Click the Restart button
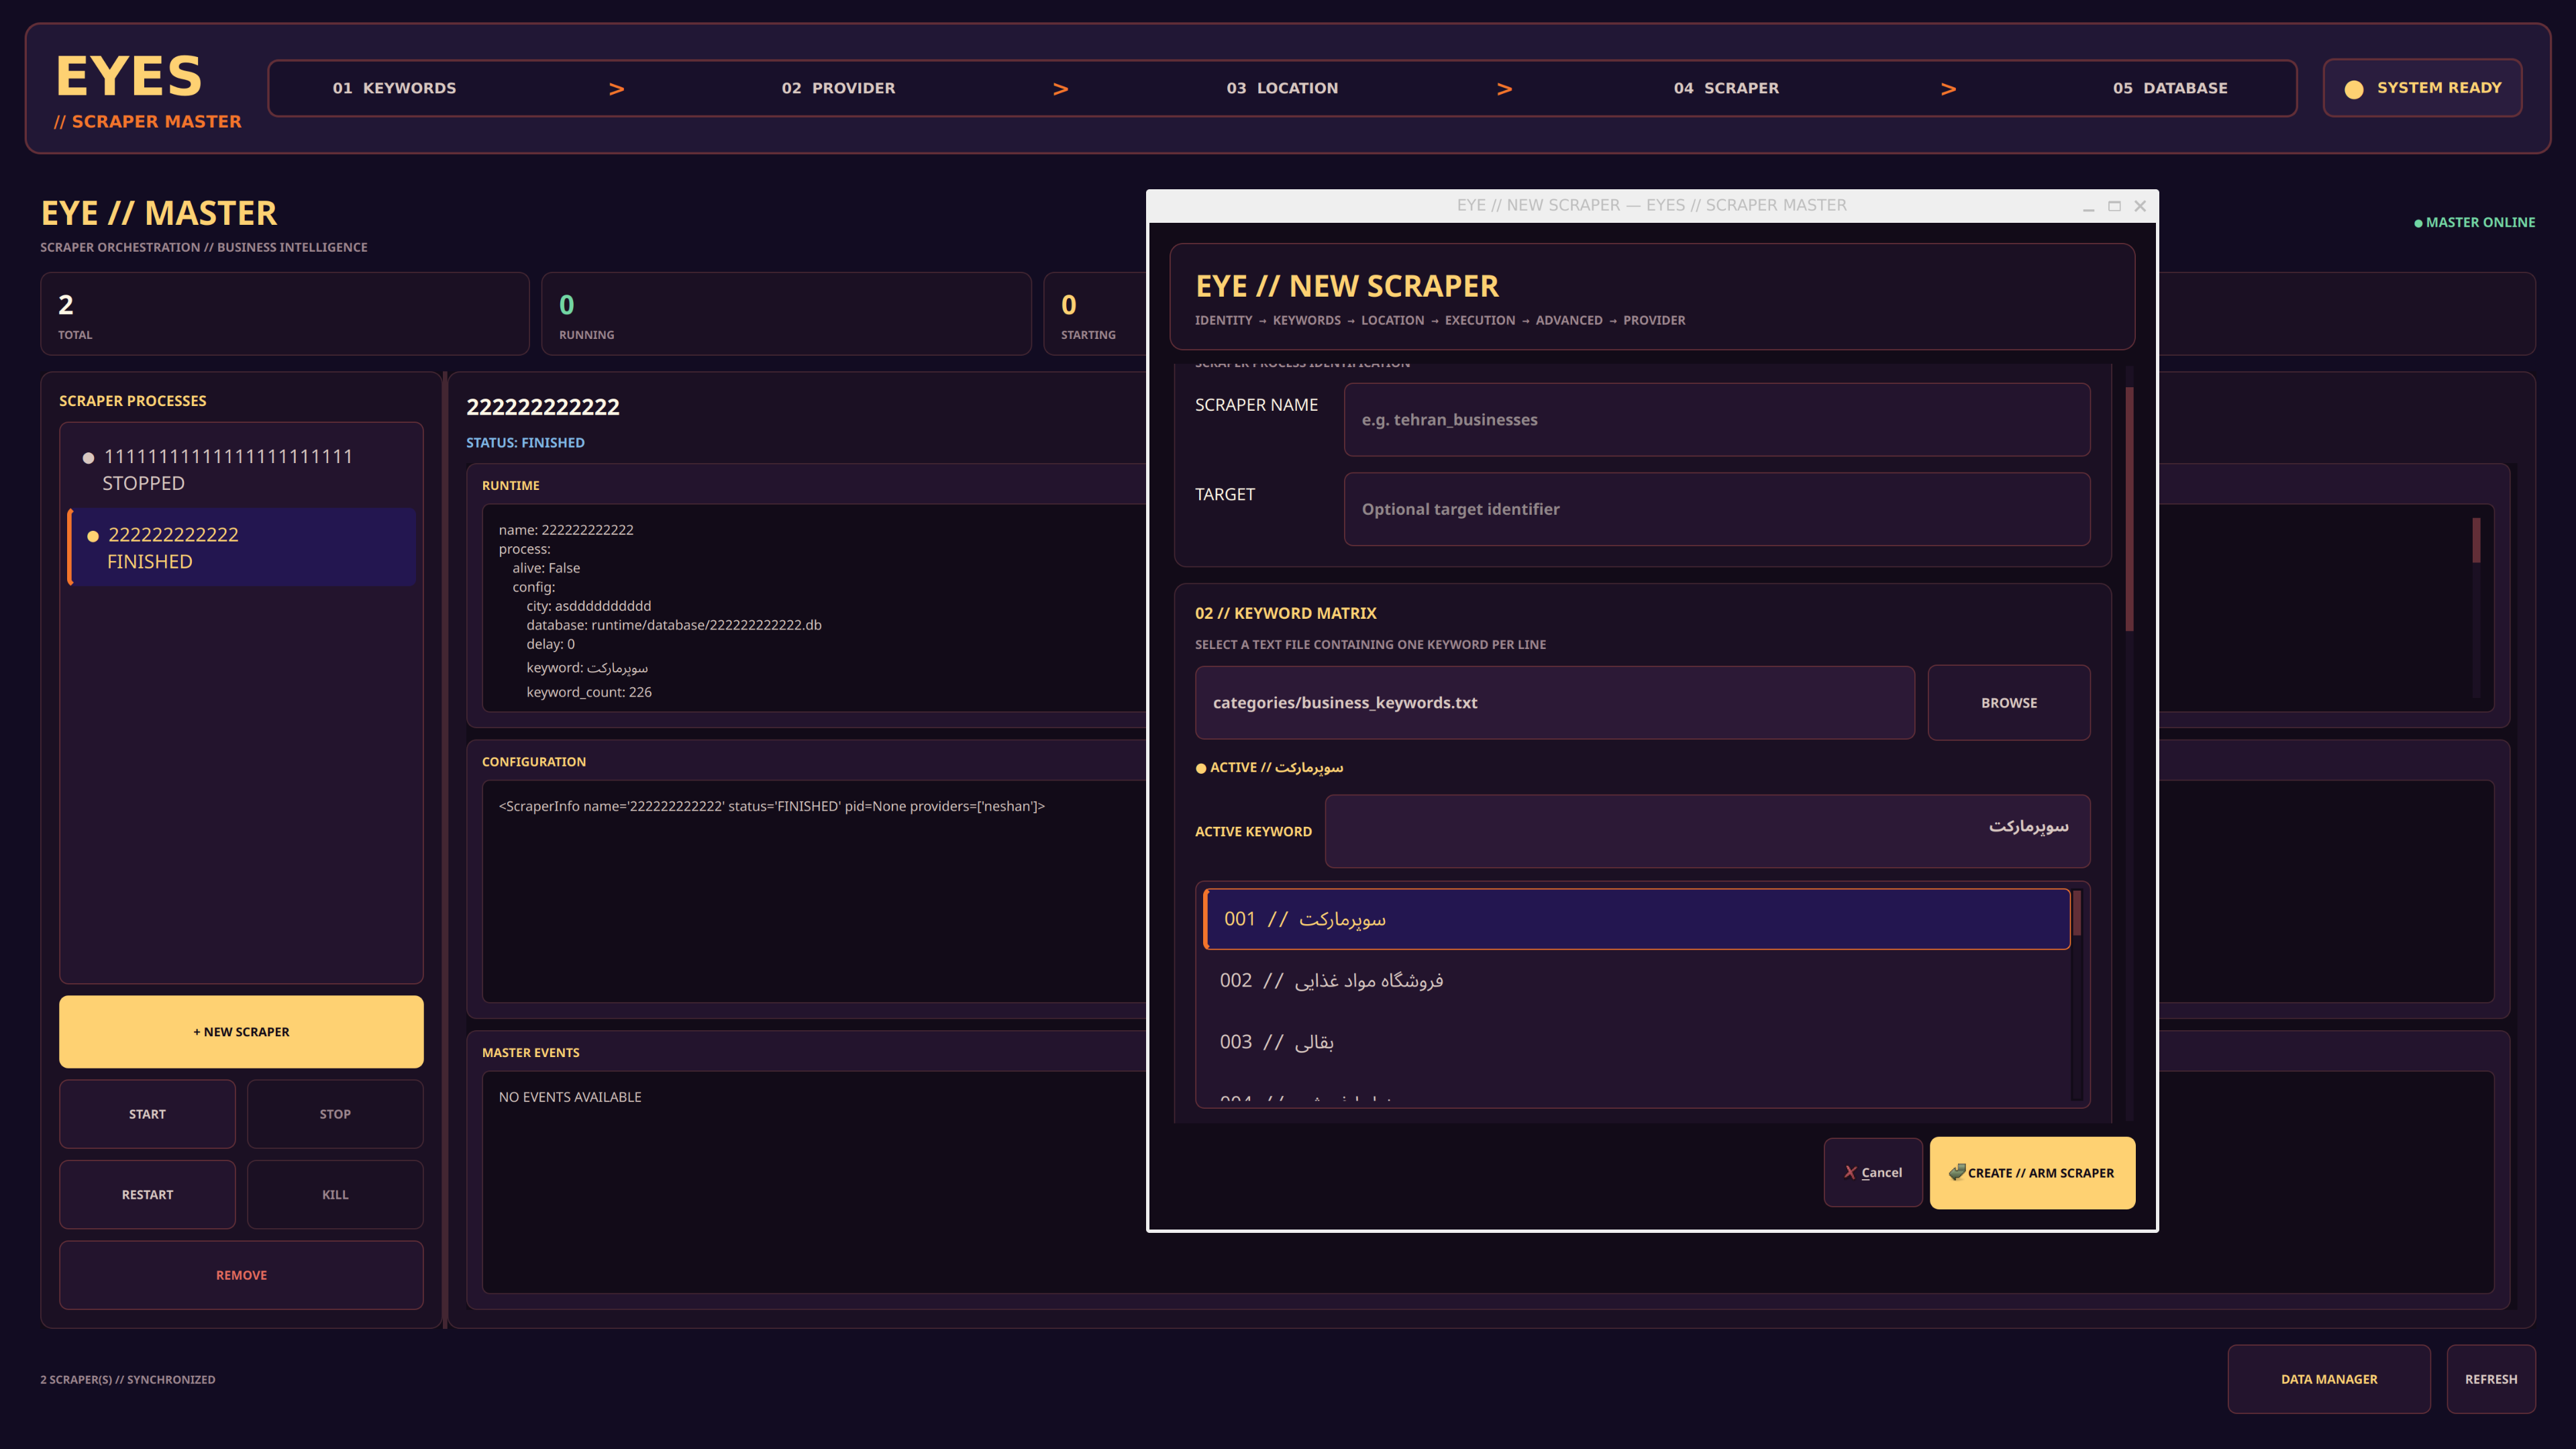The height and width of the screenshot is (1449, 2576). pyautogui.click(x=147, y=1194)
